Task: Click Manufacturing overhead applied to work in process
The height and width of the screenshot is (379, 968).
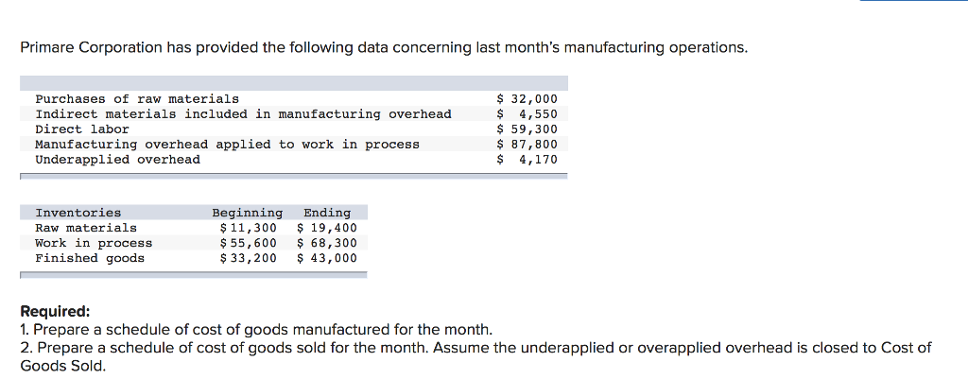Action: pos(227,145)
